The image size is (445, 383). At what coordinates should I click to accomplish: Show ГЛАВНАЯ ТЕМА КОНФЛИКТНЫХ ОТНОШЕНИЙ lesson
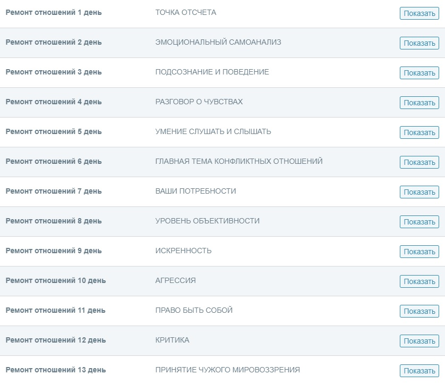(419, 162)
